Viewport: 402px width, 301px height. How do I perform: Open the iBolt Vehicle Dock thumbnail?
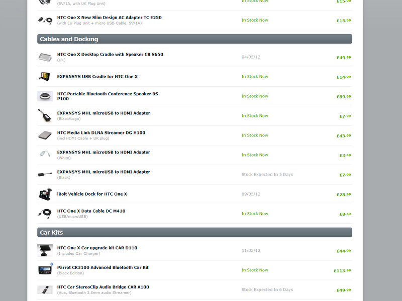click(45, 194)
